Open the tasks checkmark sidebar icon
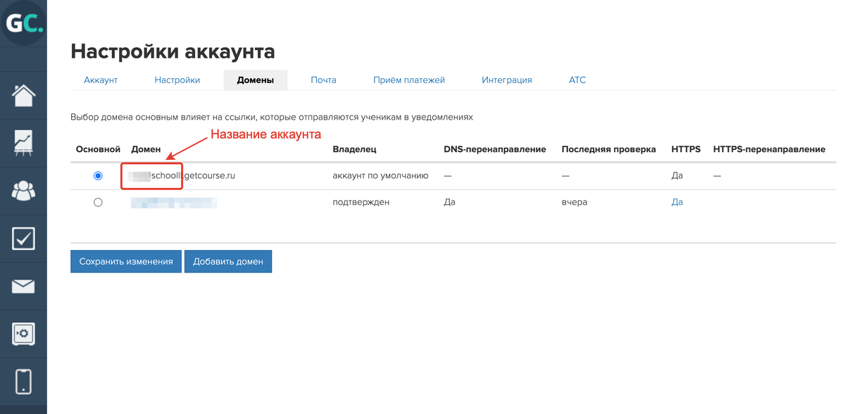Viewport: 845px width, 414px height. 23,238
